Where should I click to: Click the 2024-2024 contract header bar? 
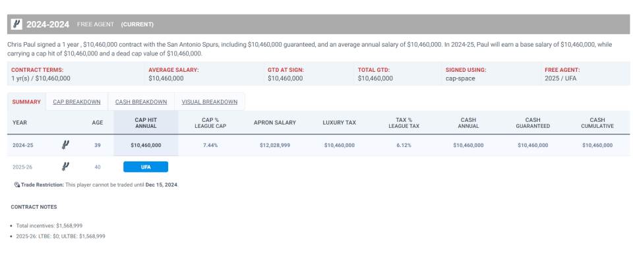[318, 24]
